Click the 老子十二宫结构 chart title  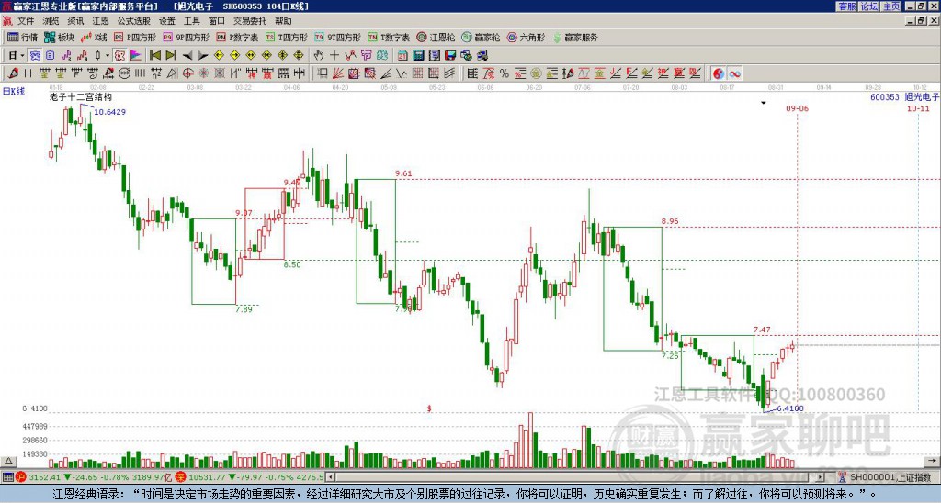(x=81, y=97)
